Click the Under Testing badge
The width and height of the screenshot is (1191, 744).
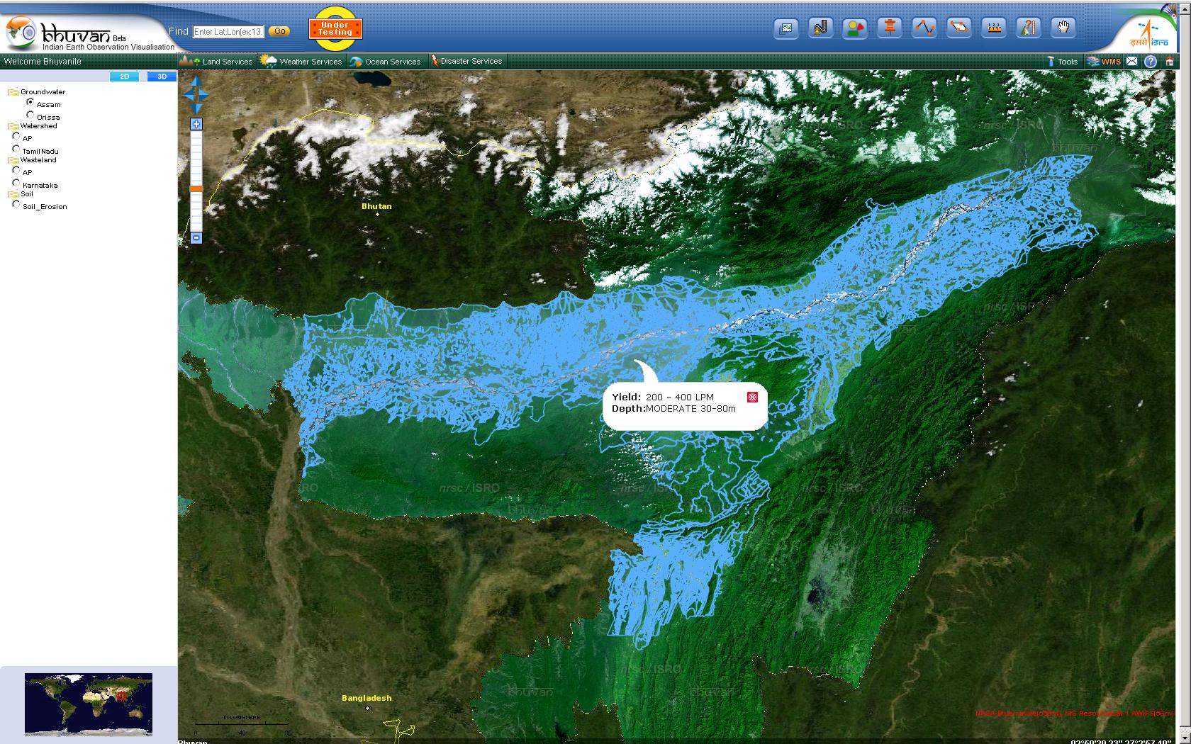click(335, 28)
